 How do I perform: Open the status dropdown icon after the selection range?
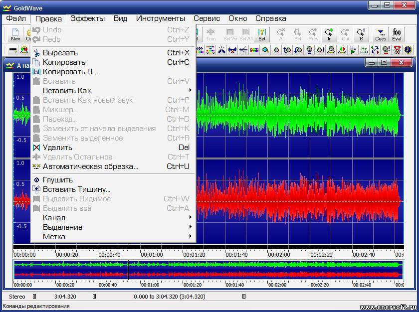click(x=244, y=296)
